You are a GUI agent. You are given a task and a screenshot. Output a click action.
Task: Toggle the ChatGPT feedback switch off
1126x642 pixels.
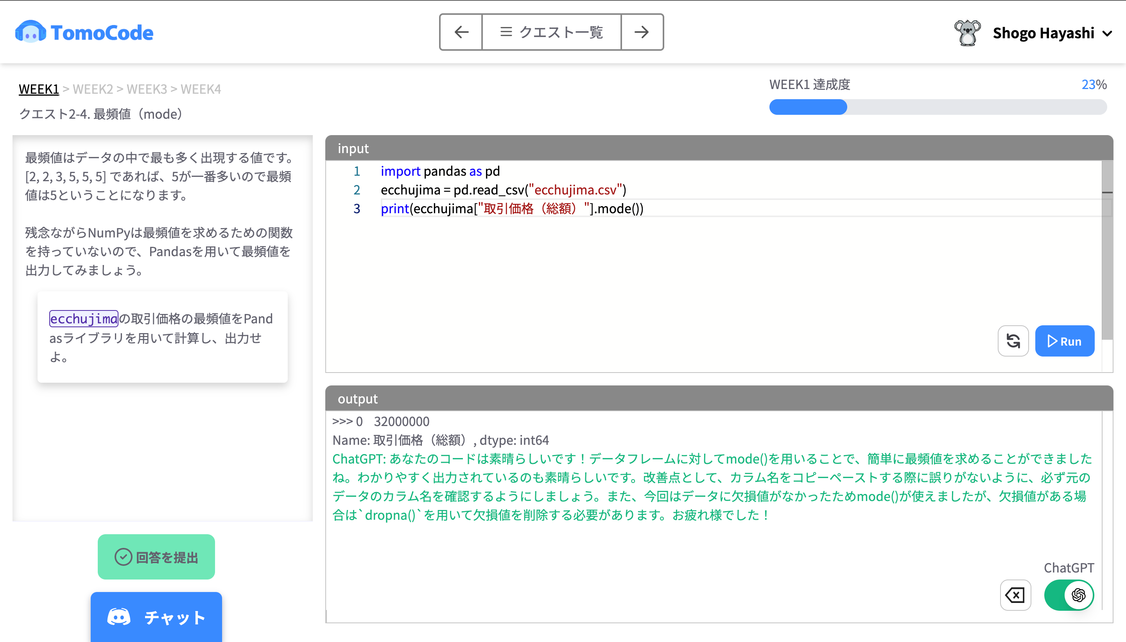1068,595
